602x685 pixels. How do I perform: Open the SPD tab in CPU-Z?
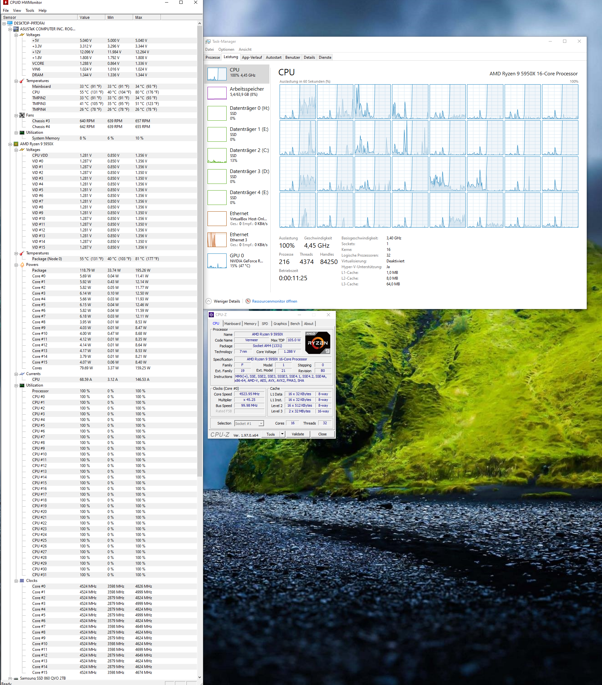[x=265, y=324]
